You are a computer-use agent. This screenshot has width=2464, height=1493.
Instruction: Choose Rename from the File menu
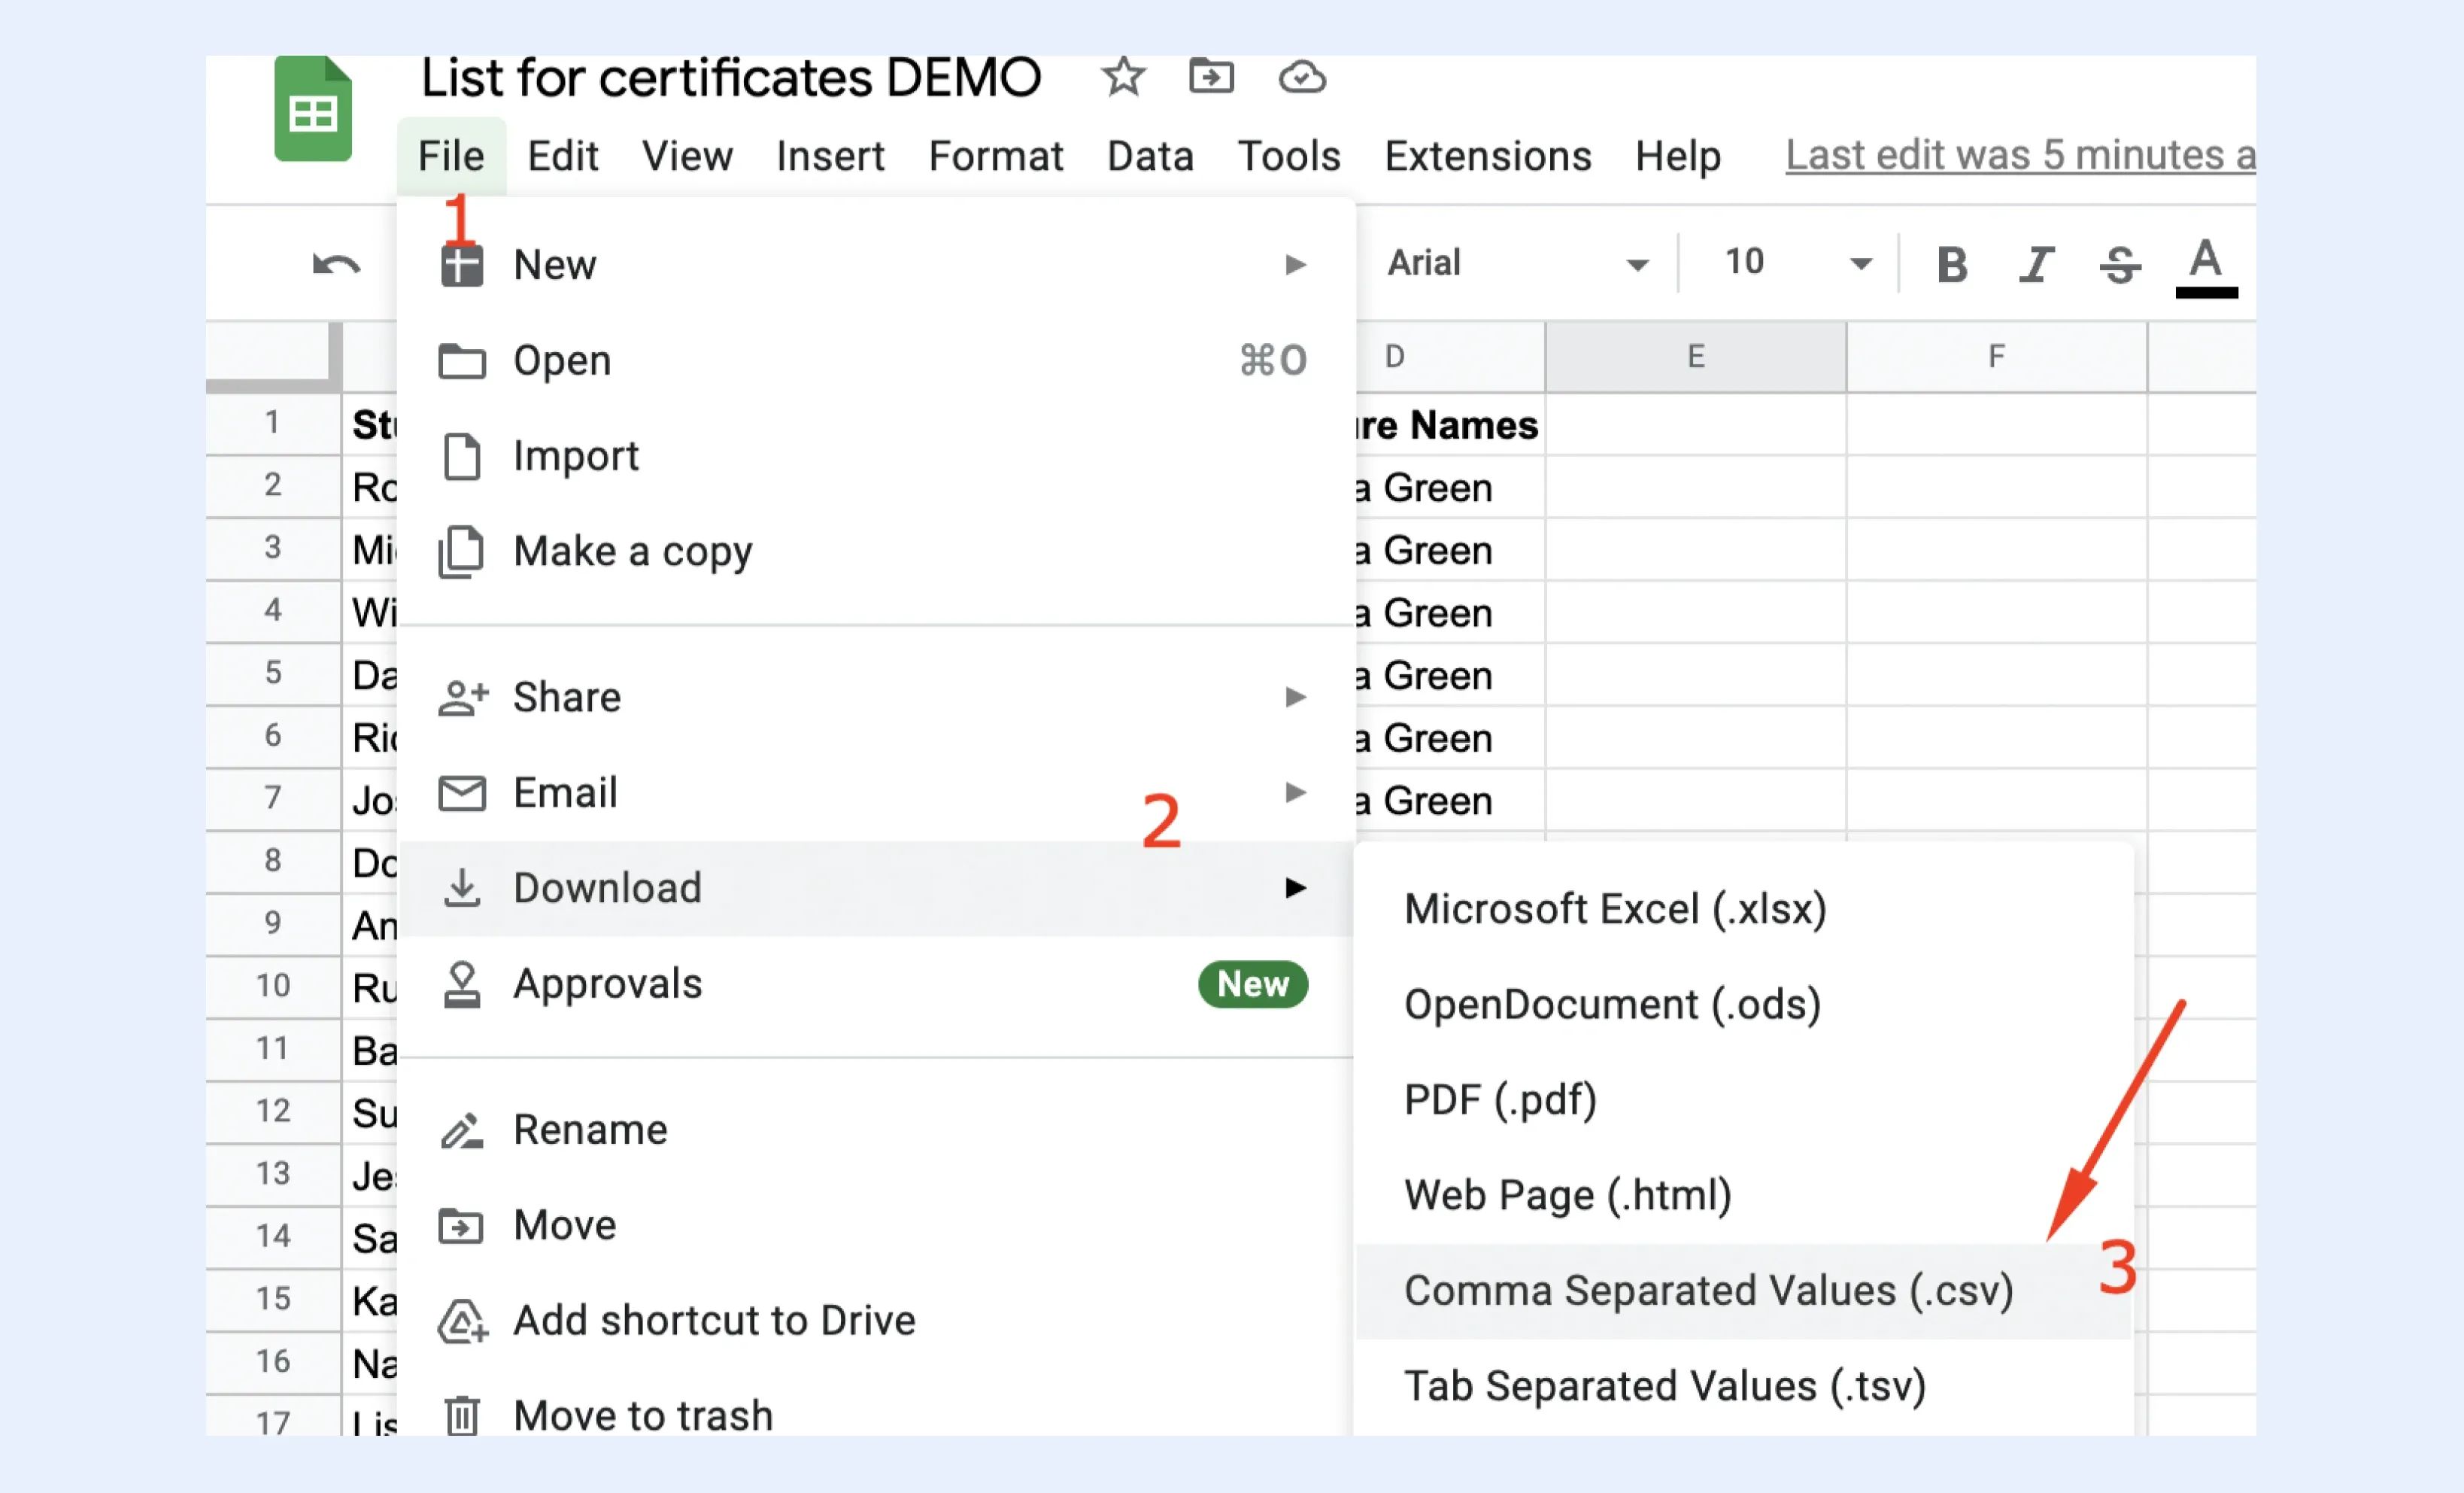876,1130
